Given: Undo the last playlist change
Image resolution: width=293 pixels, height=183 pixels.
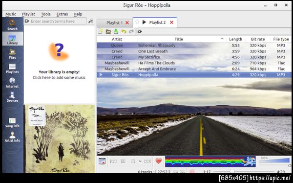Looking at the screenshot, I should coord(124,31).
